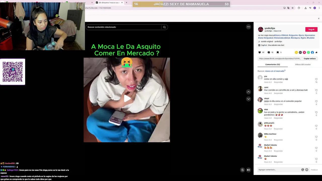Image resolution: width=322 pixels, height=181 pixels.
Task: Open the #tiktok hashtag
Action: (x=285, y=35)
